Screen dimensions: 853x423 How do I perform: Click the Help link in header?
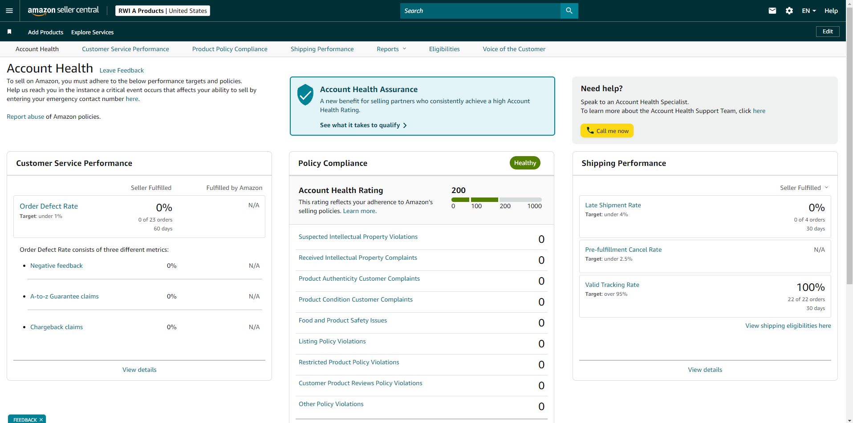[x=831, y=11]
